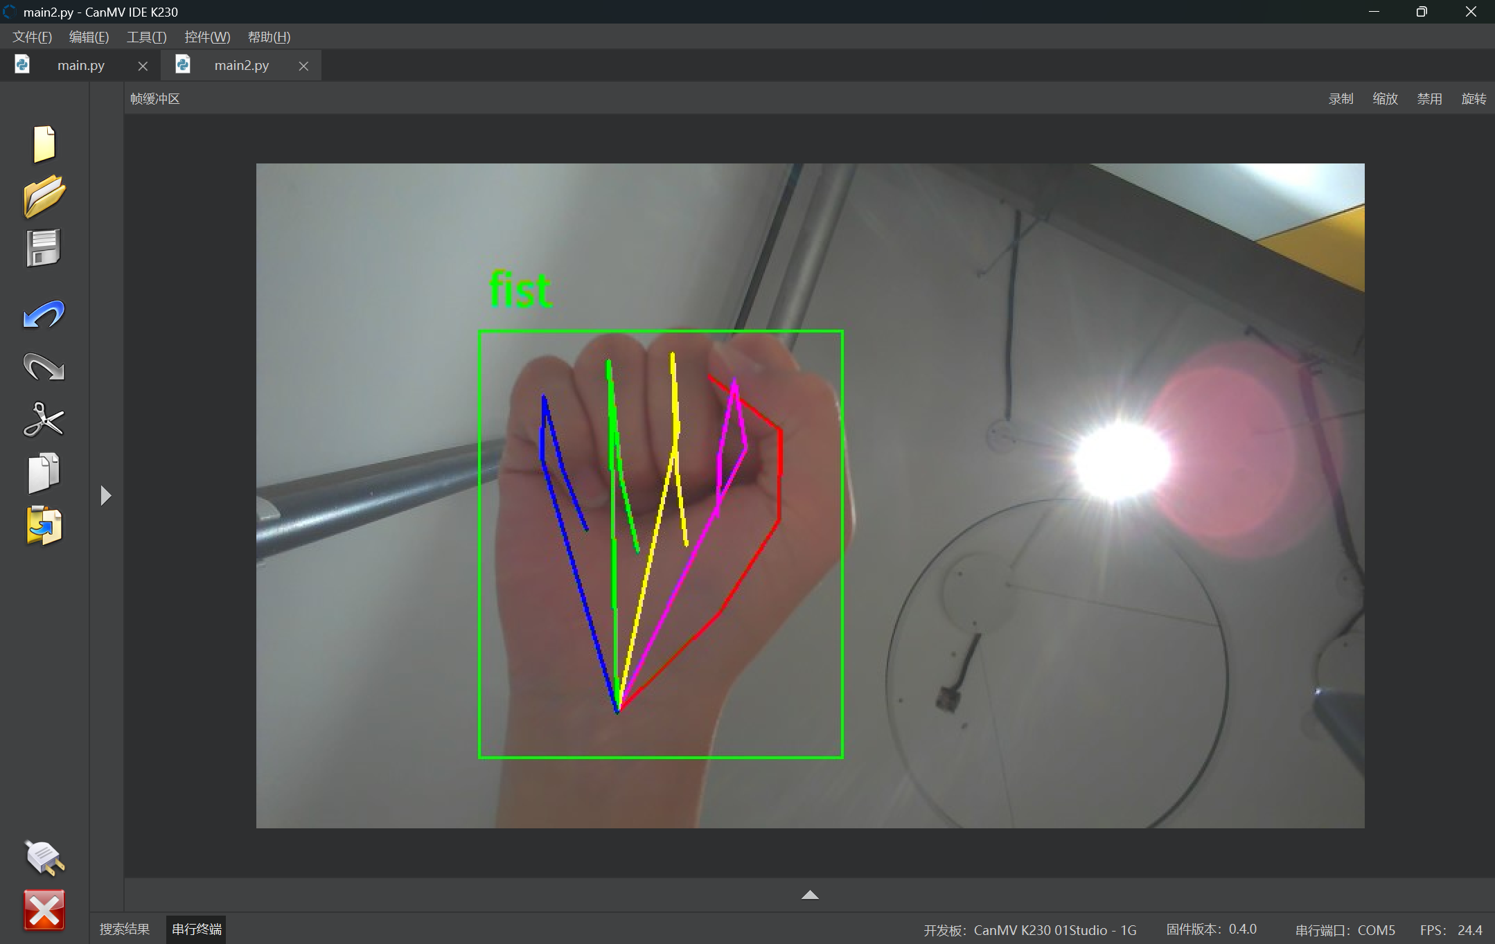The image size is (1495, 944).
Task: Cut with the scissors icon
Action: (x=44, y=420)
